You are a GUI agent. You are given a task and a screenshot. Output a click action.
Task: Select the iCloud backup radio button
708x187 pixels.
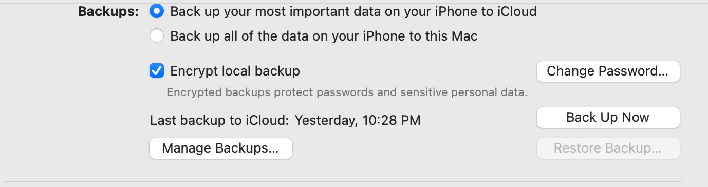157,11
